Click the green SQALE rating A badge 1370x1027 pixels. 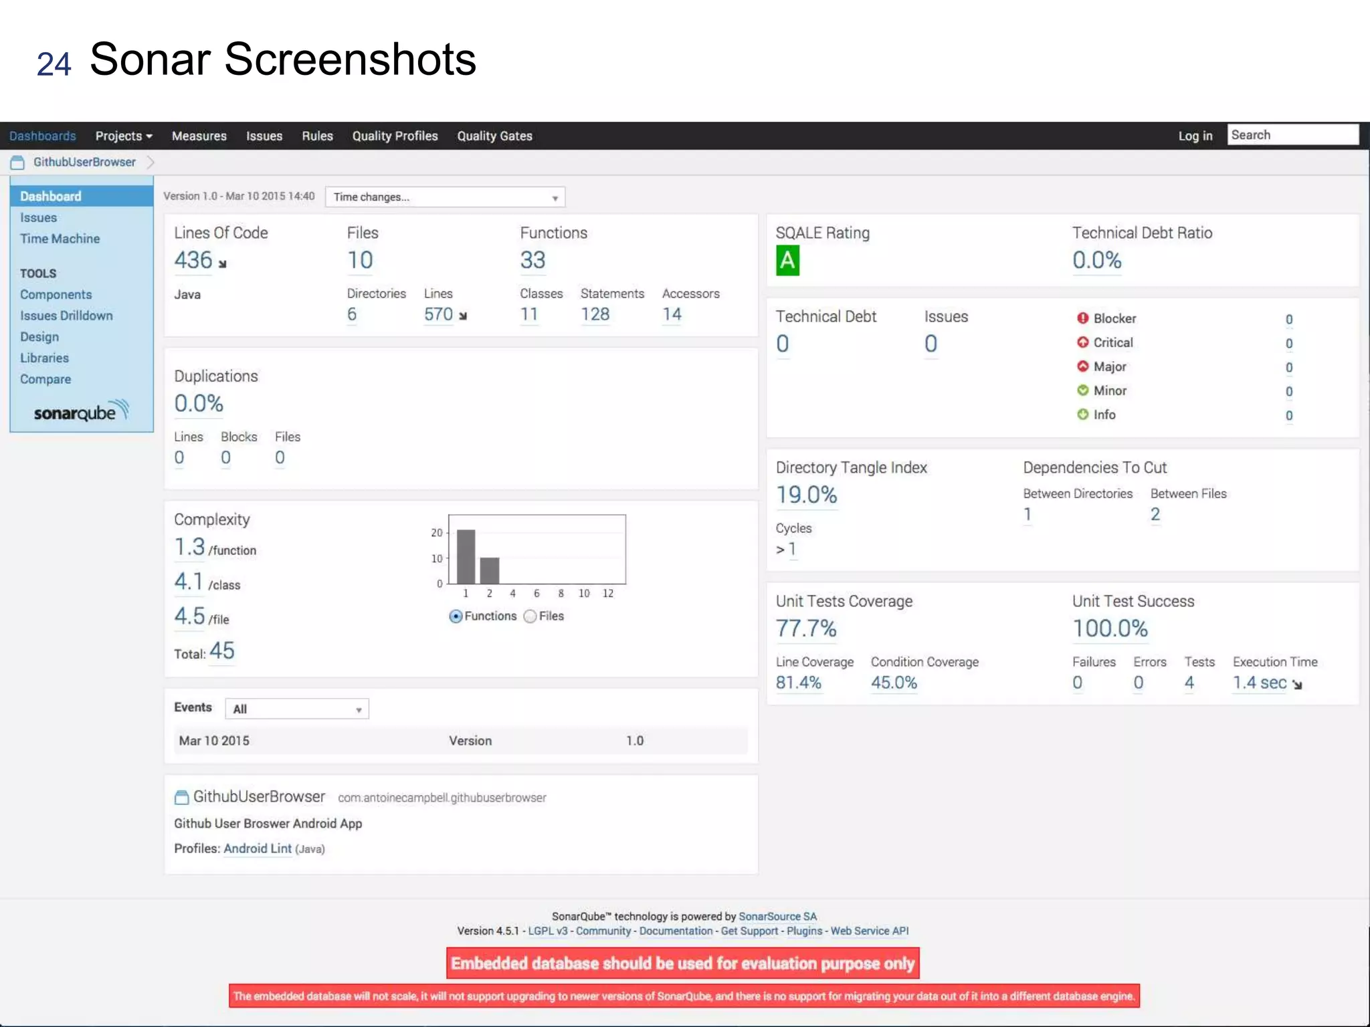tap(787, 260)
